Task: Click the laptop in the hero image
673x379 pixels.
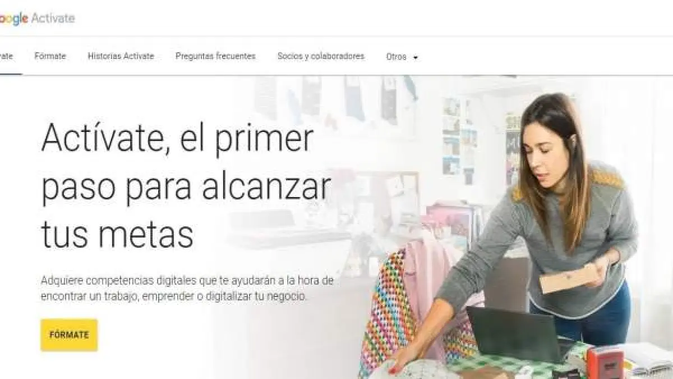Action: [516, 334]
